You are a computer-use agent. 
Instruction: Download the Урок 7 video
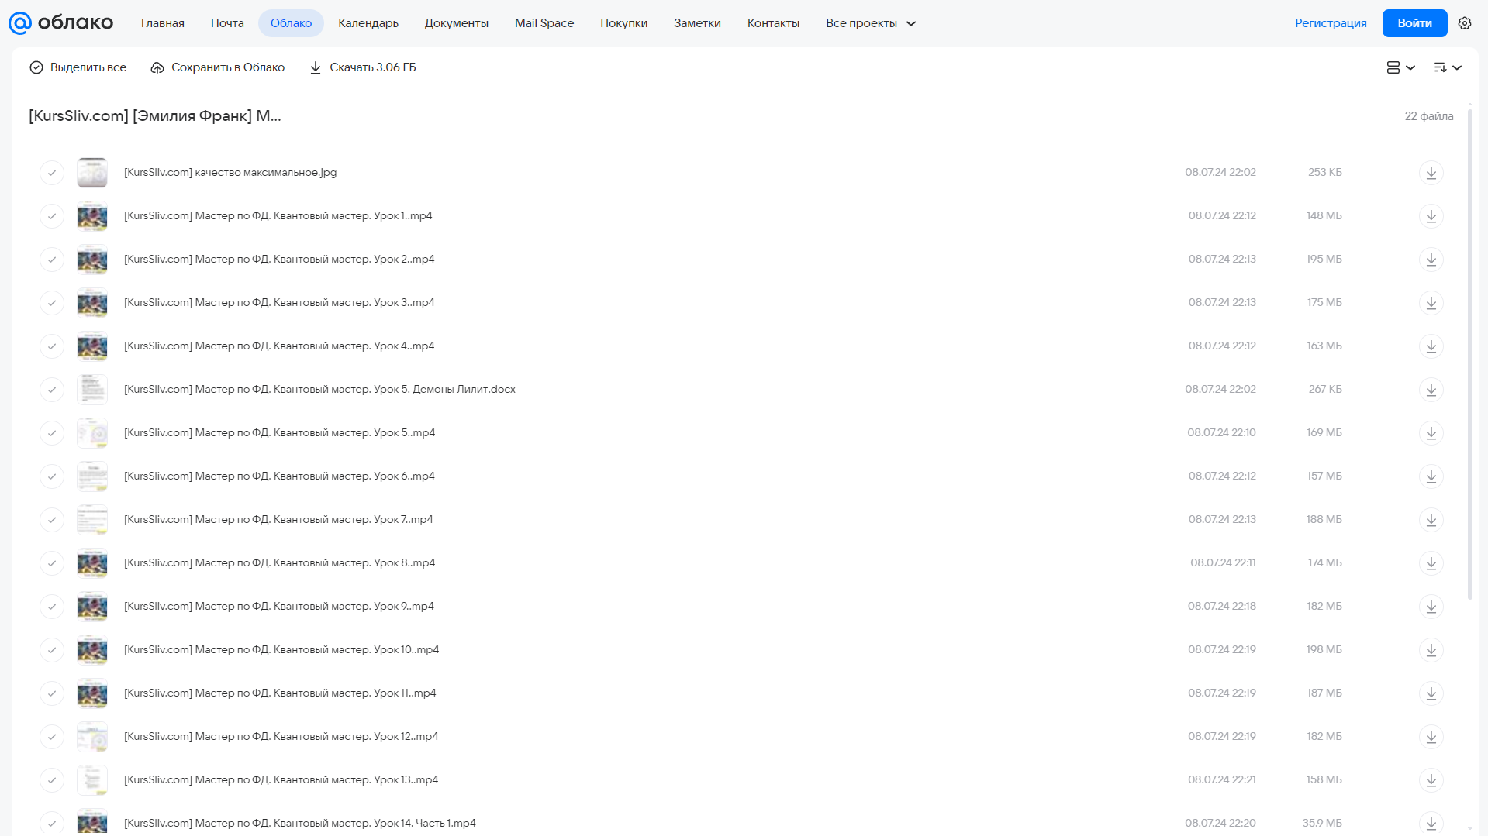tap(1431, 520)
